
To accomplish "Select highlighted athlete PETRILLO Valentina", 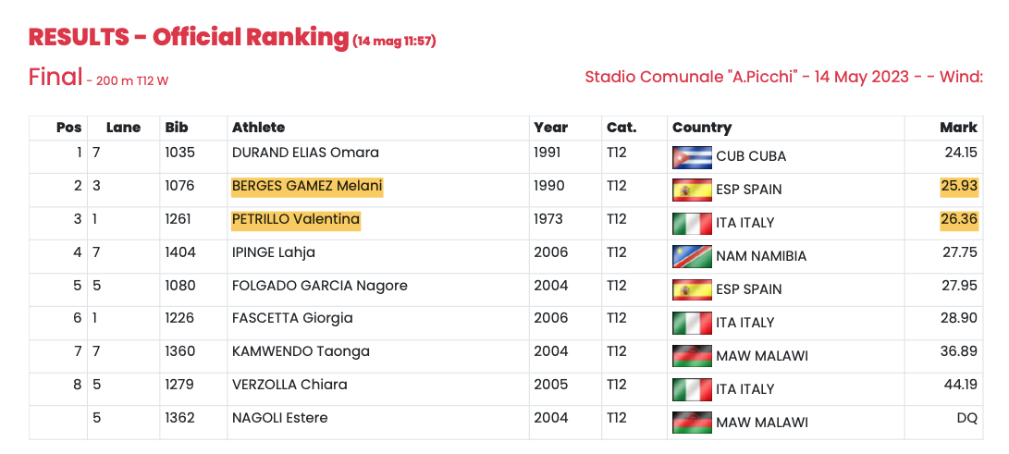I will [x=295, y=220].
